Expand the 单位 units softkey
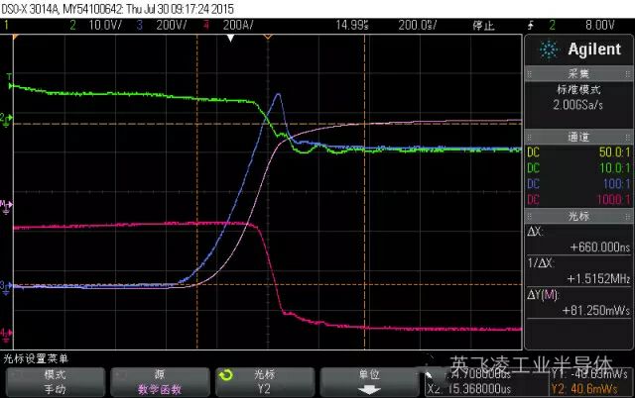This screenshot has width=635, height=398. click(x=368, y=381)
